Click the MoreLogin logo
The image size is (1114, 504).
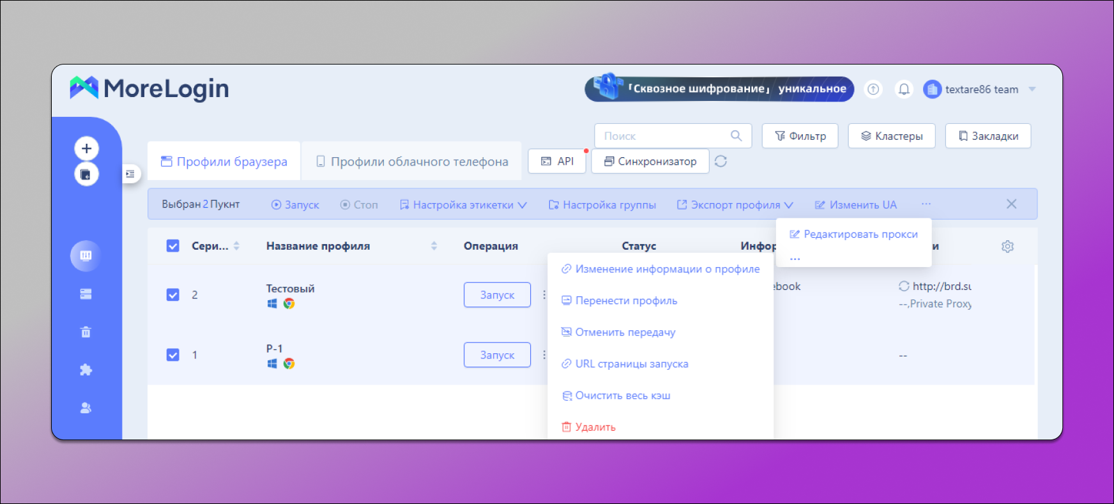(x=149, y=88)
